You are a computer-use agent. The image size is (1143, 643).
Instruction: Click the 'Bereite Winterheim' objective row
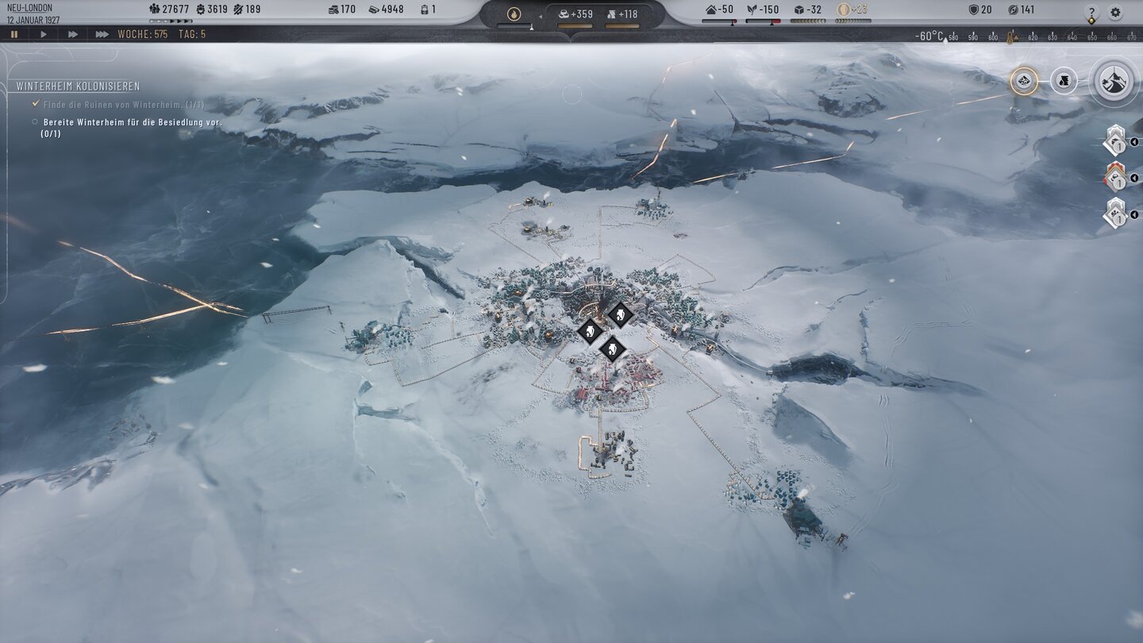click(x=126, y=128)
